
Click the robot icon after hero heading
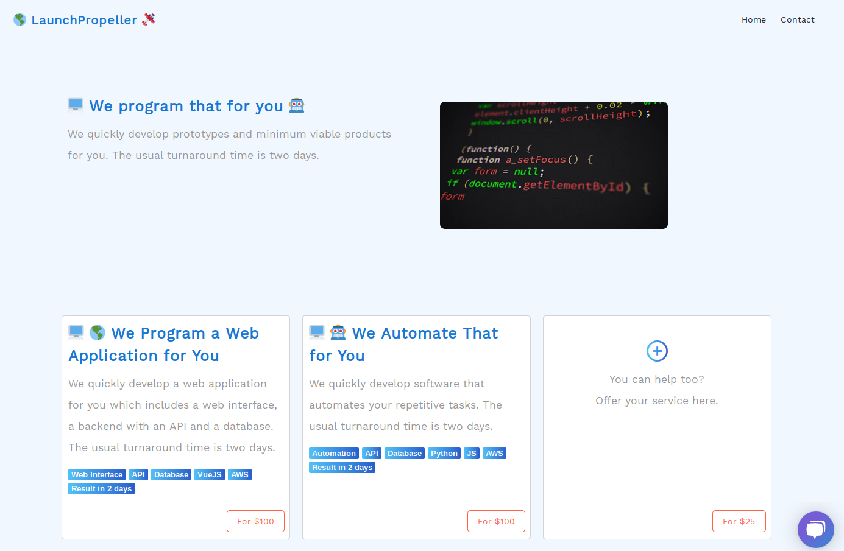point(297,105)
